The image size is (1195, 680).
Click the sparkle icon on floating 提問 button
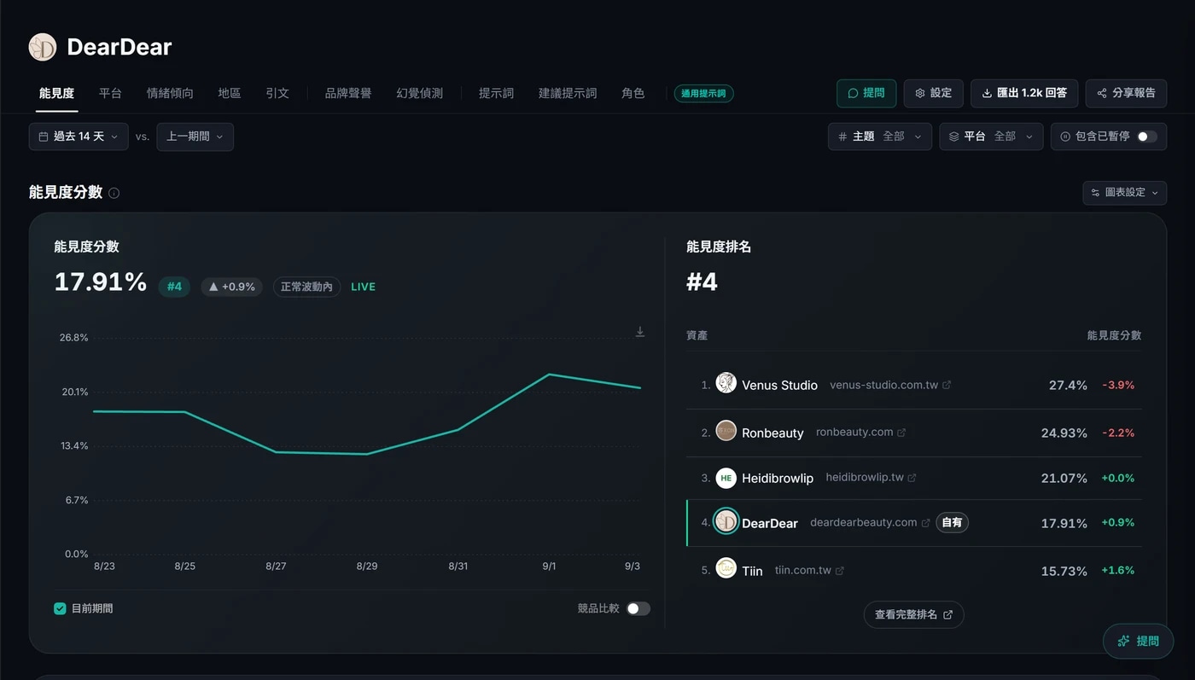[x=1124, y=641]
